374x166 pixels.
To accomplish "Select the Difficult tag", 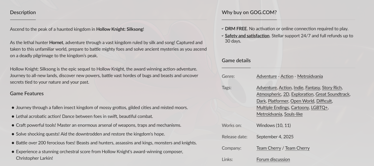I will coord(324,101).
